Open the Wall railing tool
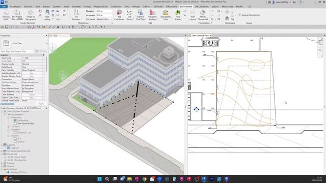Image resolution: width=326 pixels, height=183 pixels. point(47,15)
